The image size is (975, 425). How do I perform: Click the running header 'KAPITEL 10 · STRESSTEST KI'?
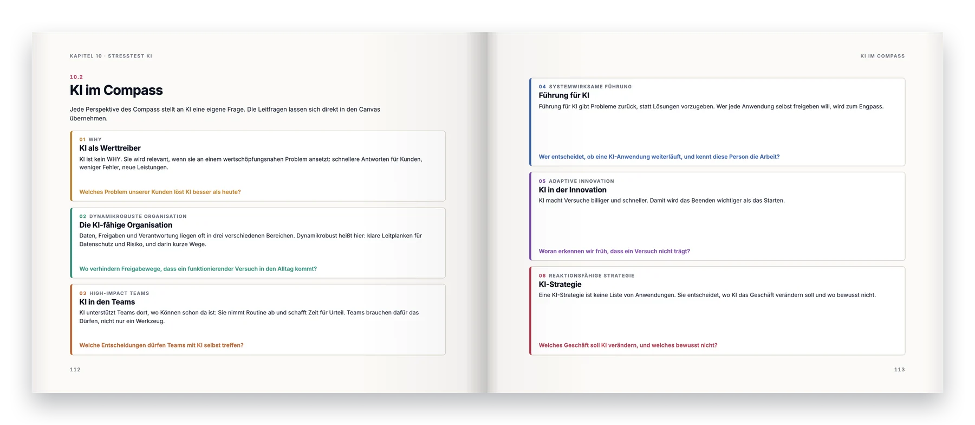pos(110,56)
